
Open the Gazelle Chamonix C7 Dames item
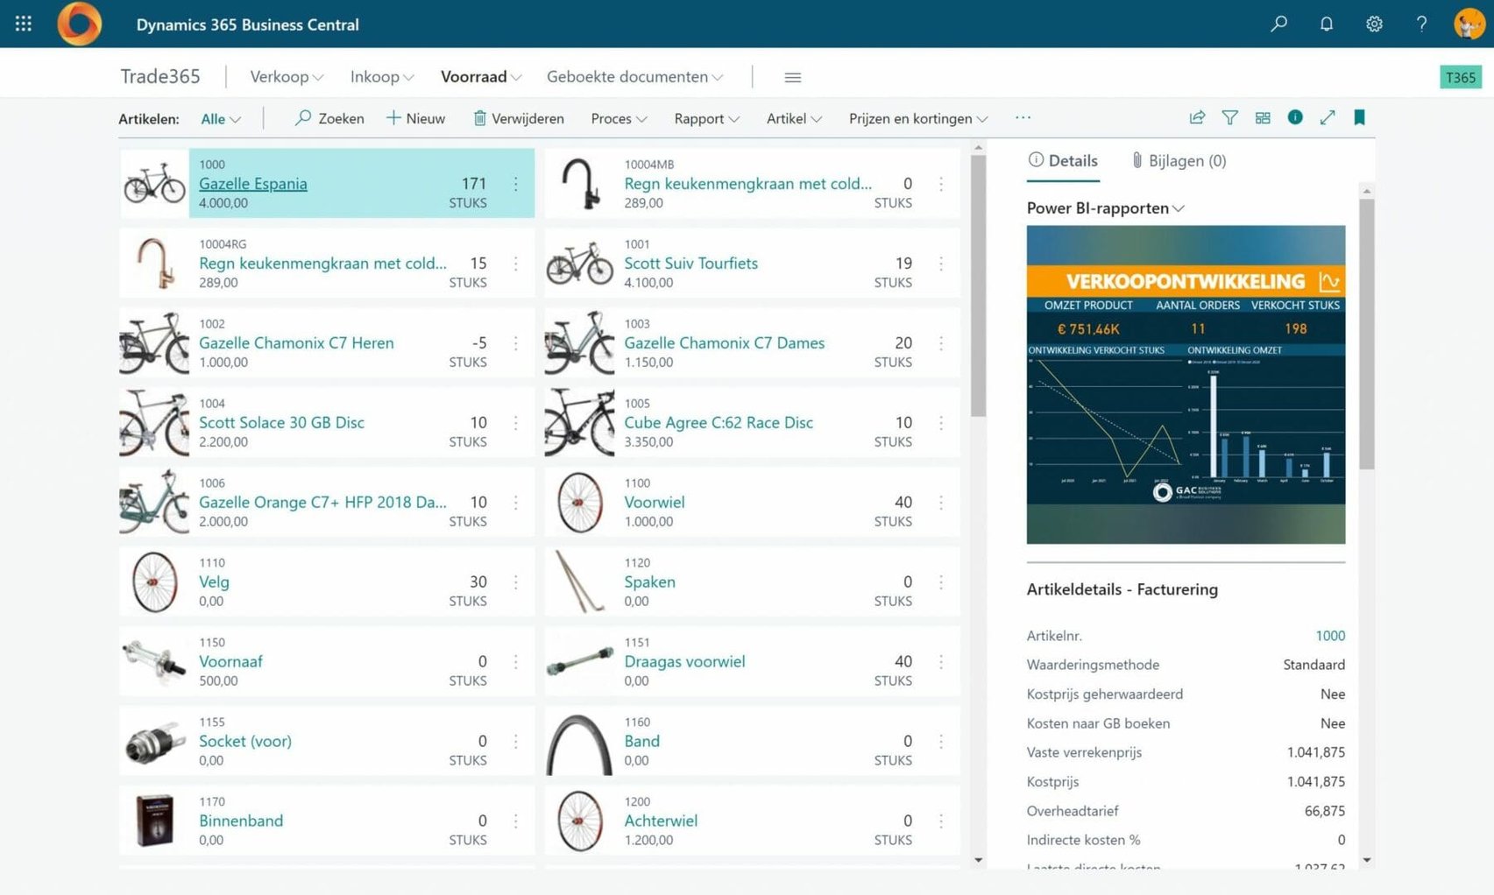coord(725,343)
